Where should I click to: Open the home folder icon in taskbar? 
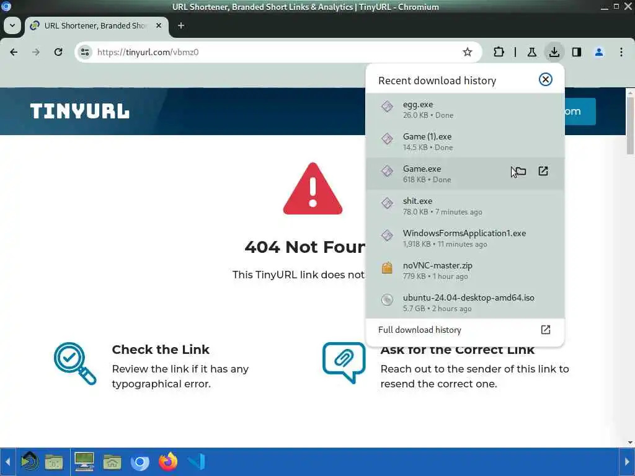tap(112, 462)
